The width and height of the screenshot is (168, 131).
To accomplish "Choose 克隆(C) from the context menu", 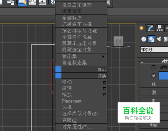I will tap(81, 120).
